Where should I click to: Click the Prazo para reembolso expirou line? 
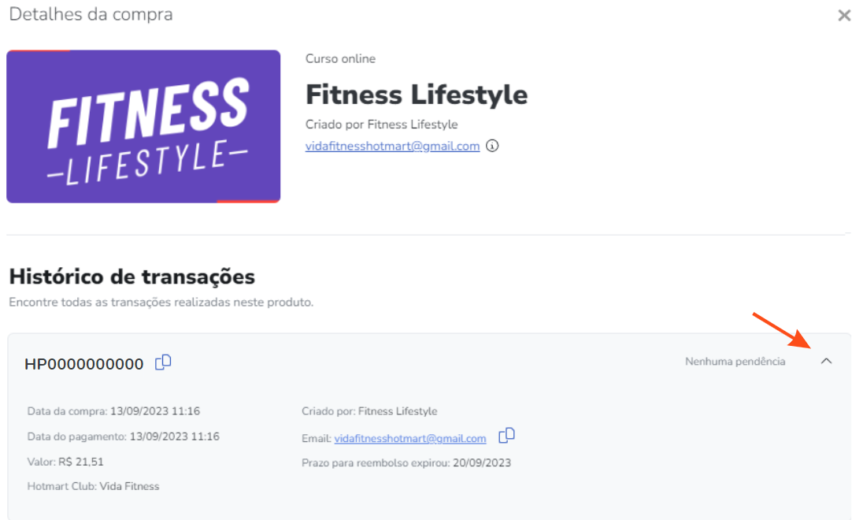(x=406, y=462)
